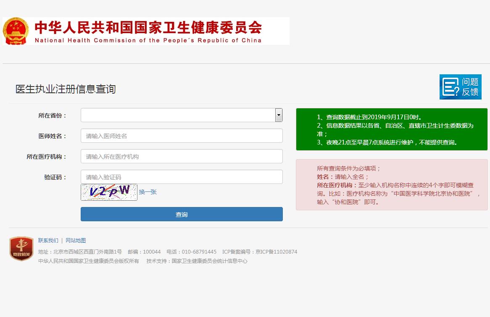Click the 中华人民共和国国家卫生健康委员会 banner title

tap(148, 28)
